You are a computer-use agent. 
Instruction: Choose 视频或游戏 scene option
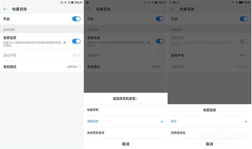click(x=209, y=133)
